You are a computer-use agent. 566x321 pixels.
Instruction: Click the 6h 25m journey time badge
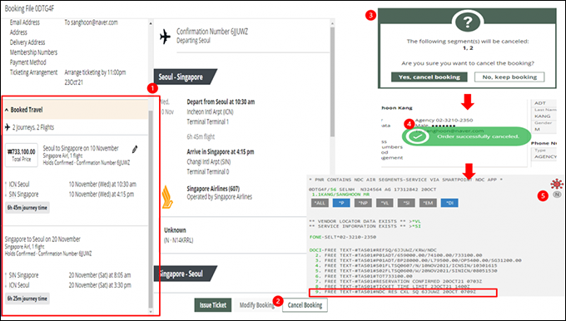(27, 299)
